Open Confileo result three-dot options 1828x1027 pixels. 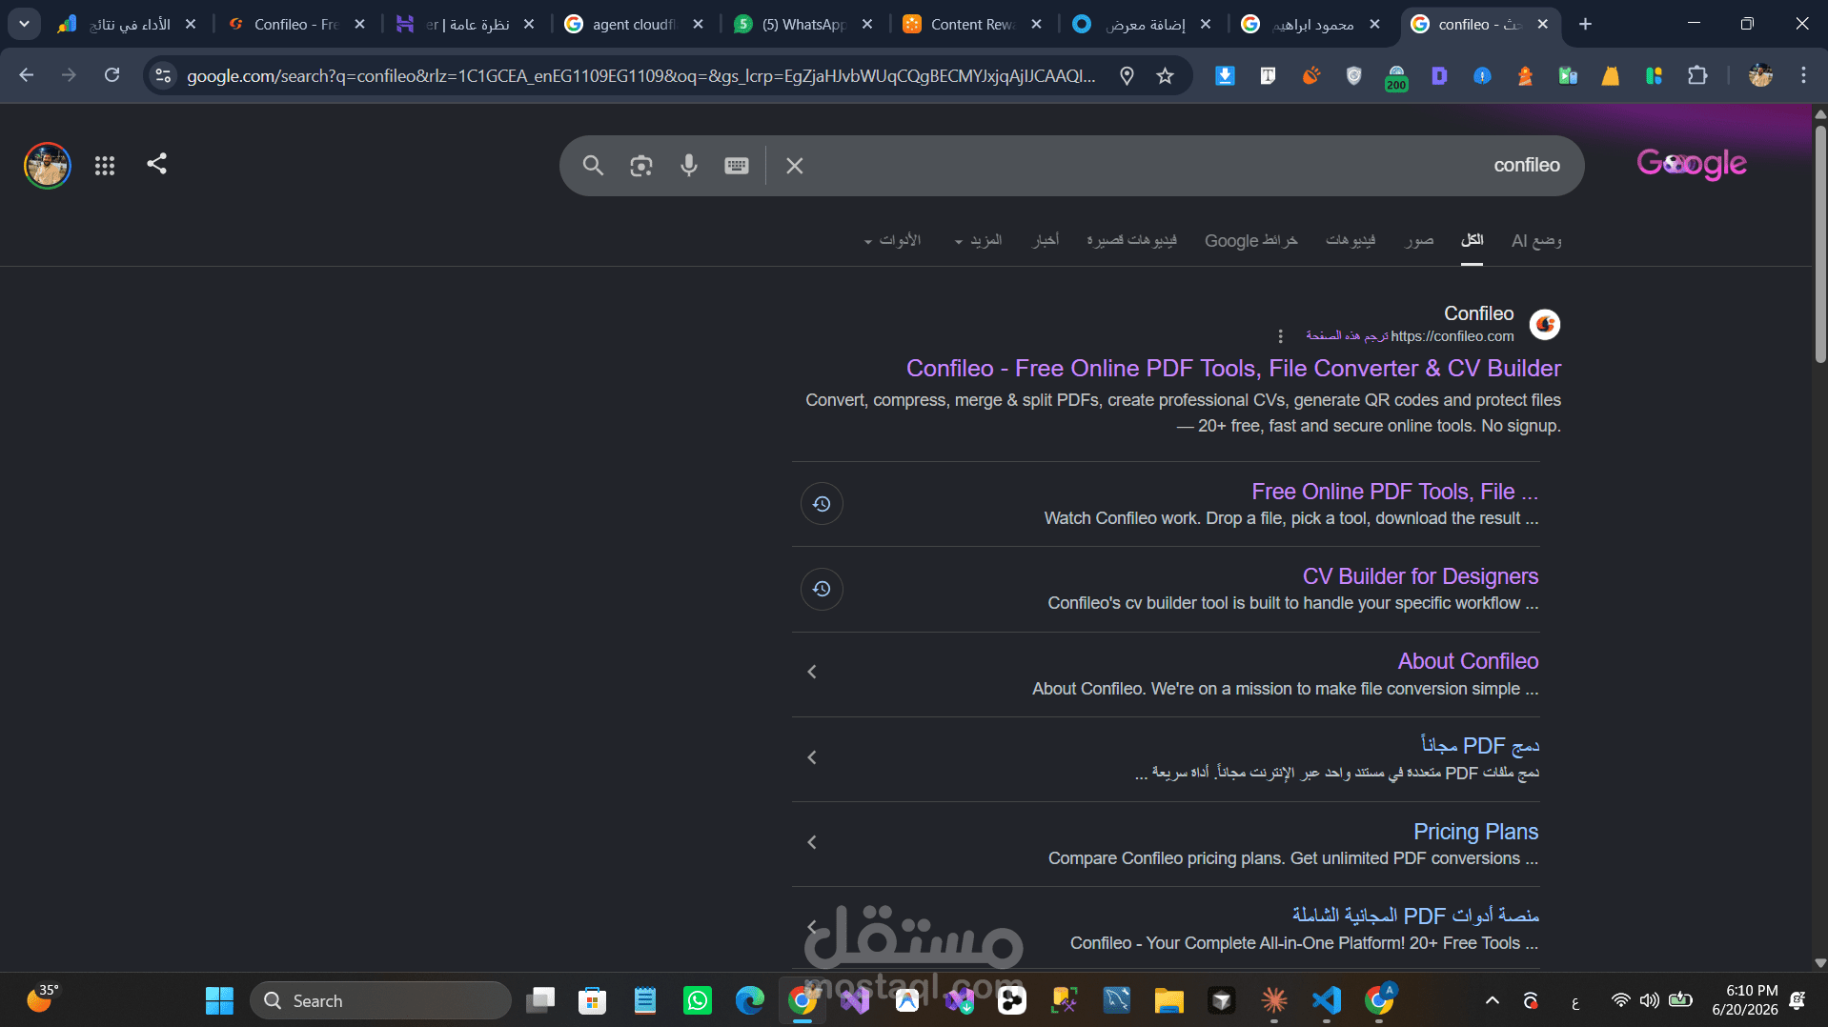[x=1281, y=336]
